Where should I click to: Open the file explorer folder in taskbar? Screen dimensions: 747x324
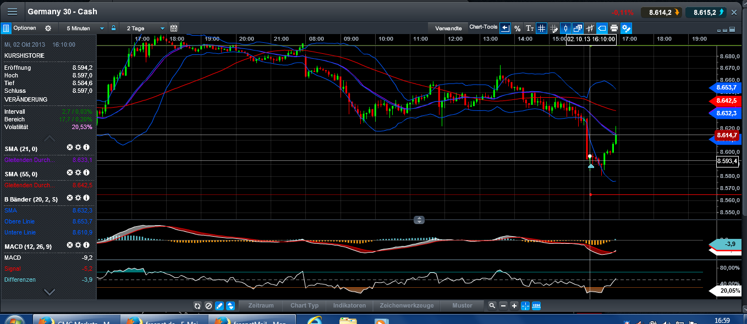click(348, 320)
